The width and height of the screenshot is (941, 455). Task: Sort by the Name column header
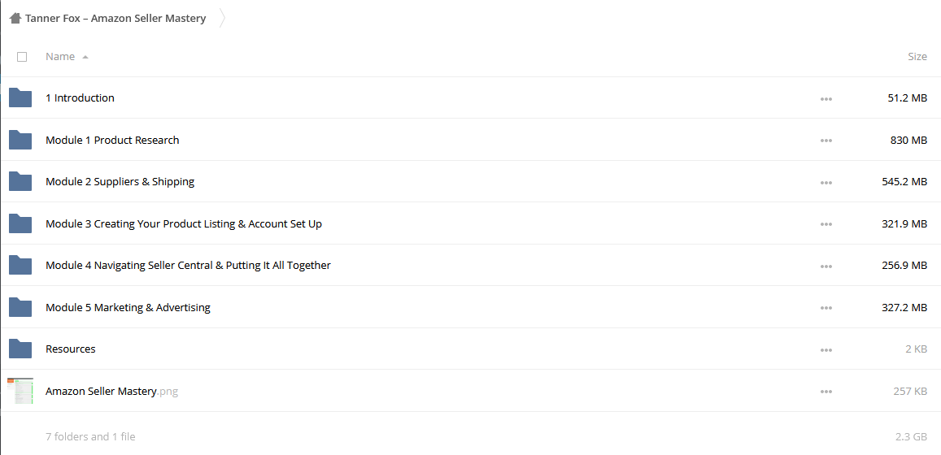point(60,56)
